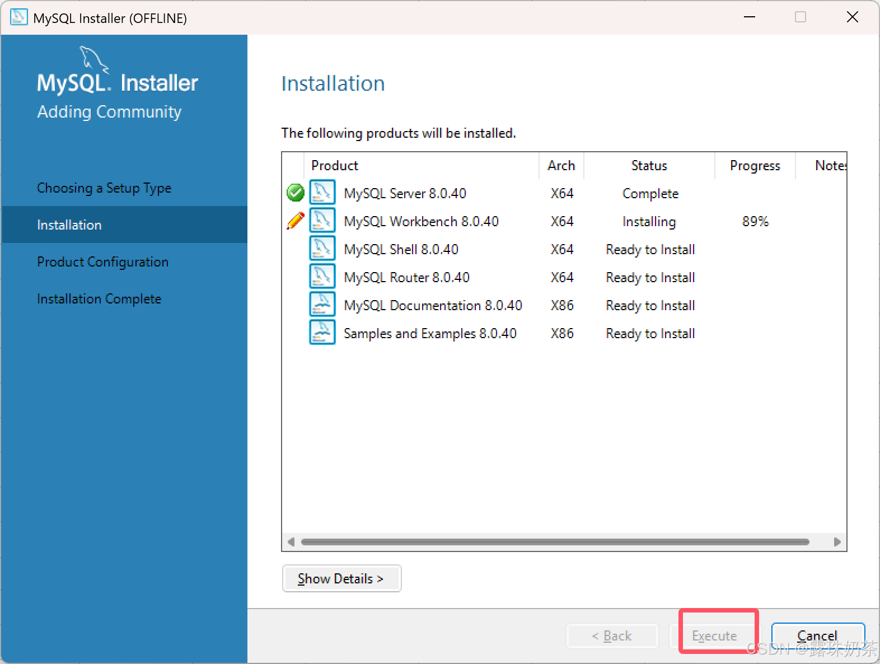Click X86 arch value for Samples and Examples
880x664 pixels.
pyautogui.click(x=562, y=333)
